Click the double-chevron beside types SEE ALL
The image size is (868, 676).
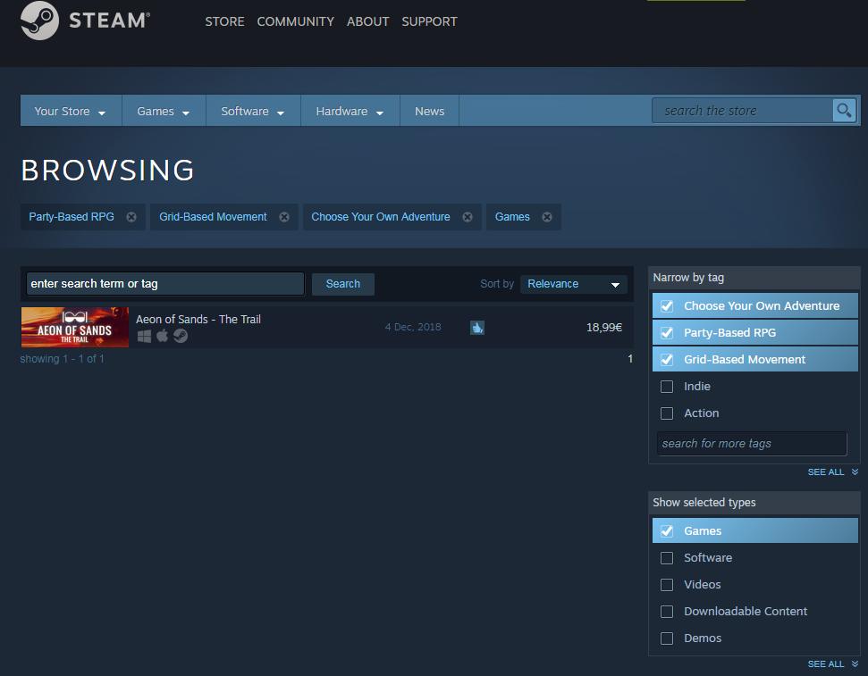click(x=855, y=663)
